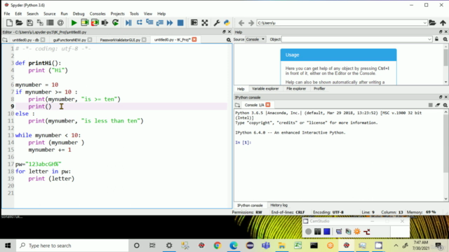The width and height of the screenshot is (449, 252).
Task: Open the Help pane options magnifier icon
Action: (x=445, y=39)
